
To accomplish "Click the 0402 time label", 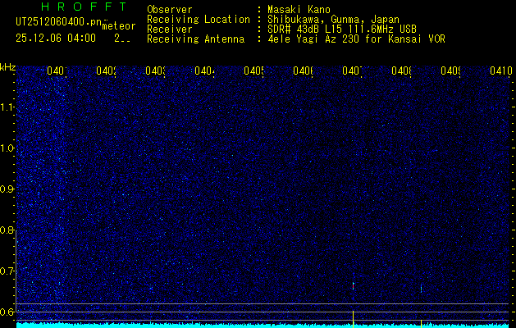I will (x=106, y=71).
